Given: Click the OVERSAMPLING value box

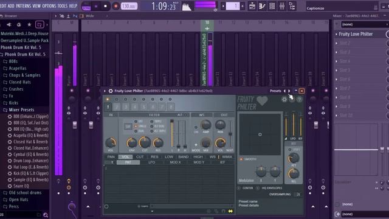Looking at the screenshot, I should point(298,195).
